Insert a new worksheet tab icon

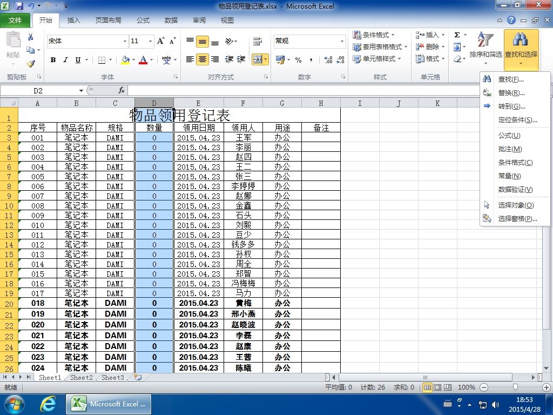138,378
